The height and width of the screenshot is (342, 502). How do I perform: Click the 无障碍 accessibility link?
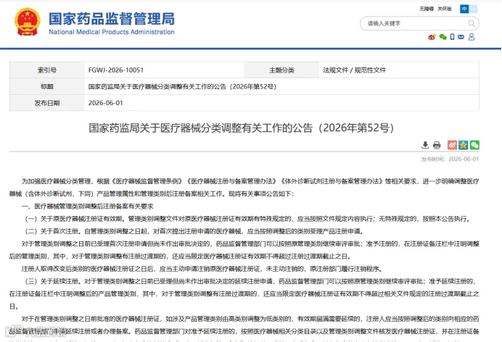coord(427,9)
